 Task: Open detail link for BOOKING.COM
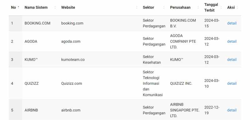pos(232,23)
